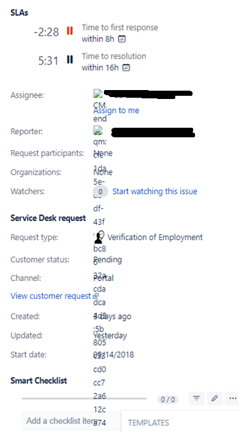The width and height of the screenshot is (239, 433).
Task: Open the Smart Checklist three-dot more menu
Action: pos(233,399)
